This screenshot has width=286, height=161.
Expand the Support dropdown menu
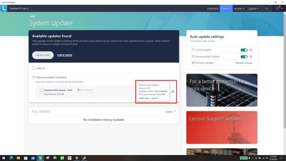[253, 9]
